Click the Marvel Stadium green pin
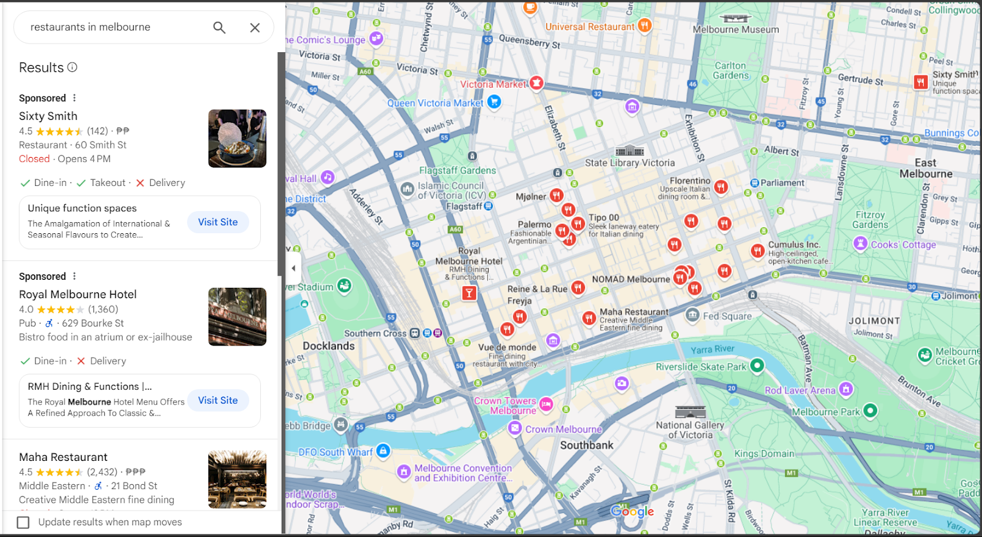 (345, 285)
